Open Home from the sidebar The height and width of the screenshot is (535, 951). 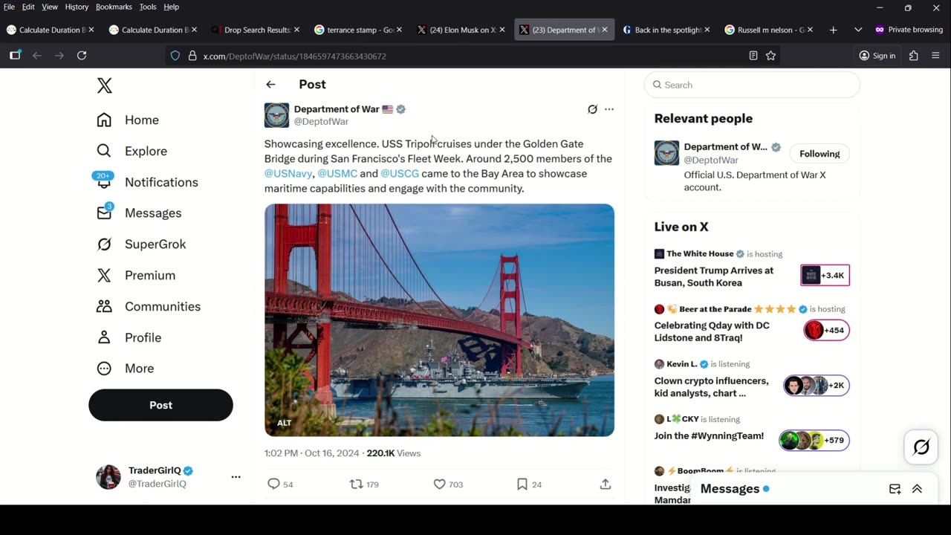pyautogui.click(x=128, y=120)
